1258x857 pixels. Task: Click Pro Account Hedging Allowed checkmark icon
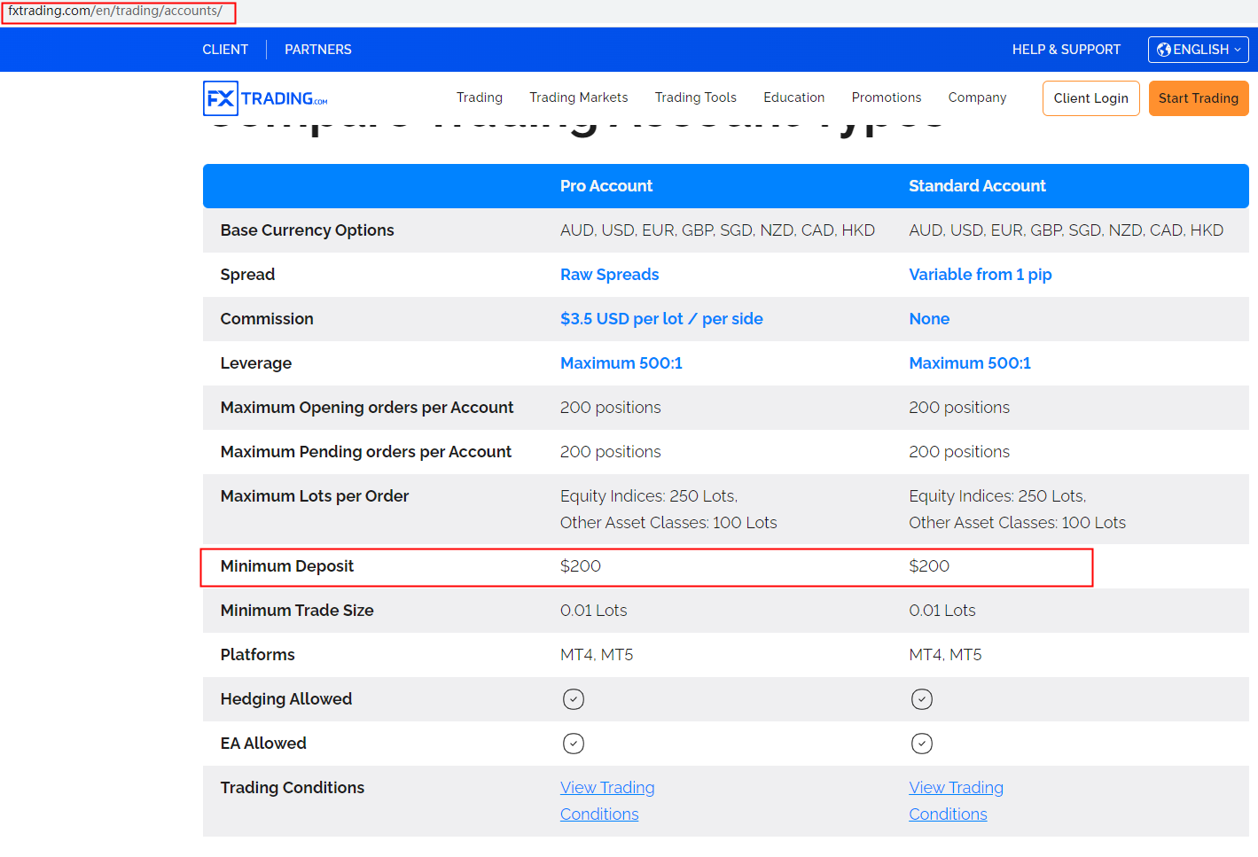574,699
